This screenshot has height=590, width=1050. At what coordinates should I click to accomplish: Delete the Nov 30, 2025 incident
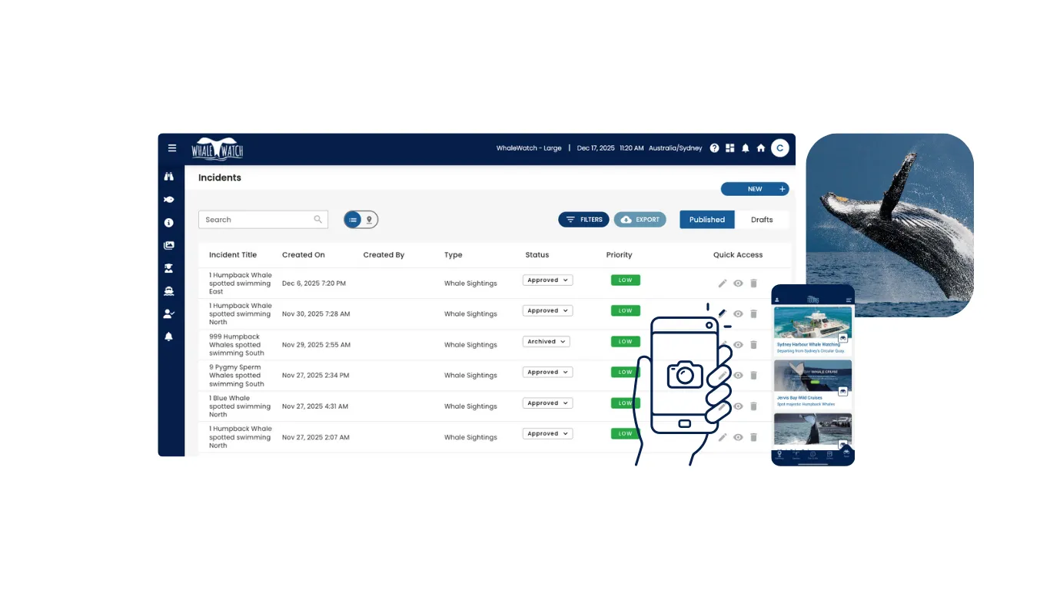[x=753, y=314]
